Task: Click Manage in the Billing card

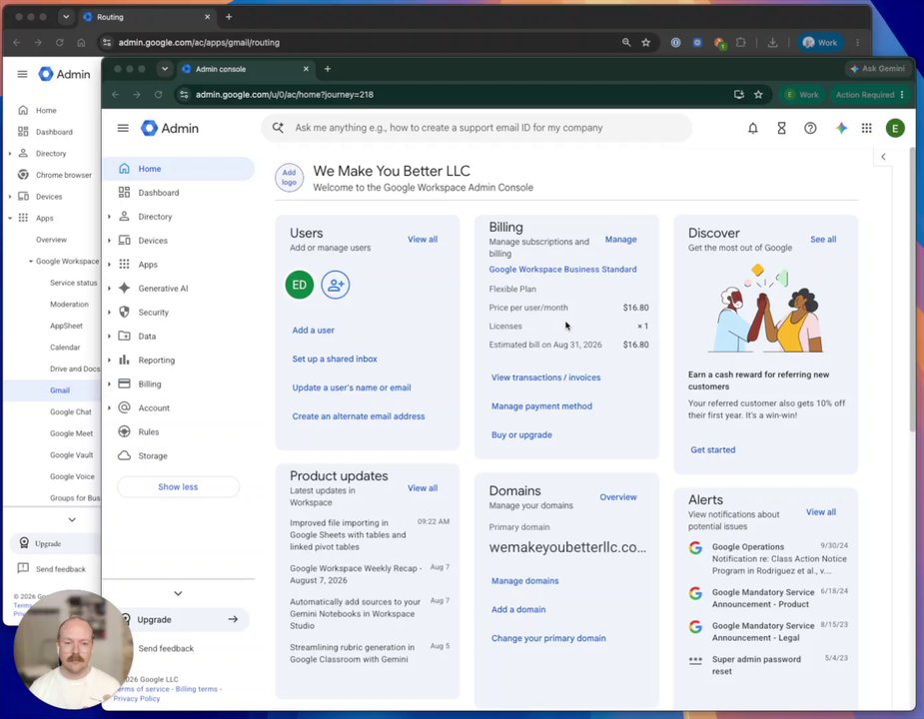Action: (x=620, y=240)
